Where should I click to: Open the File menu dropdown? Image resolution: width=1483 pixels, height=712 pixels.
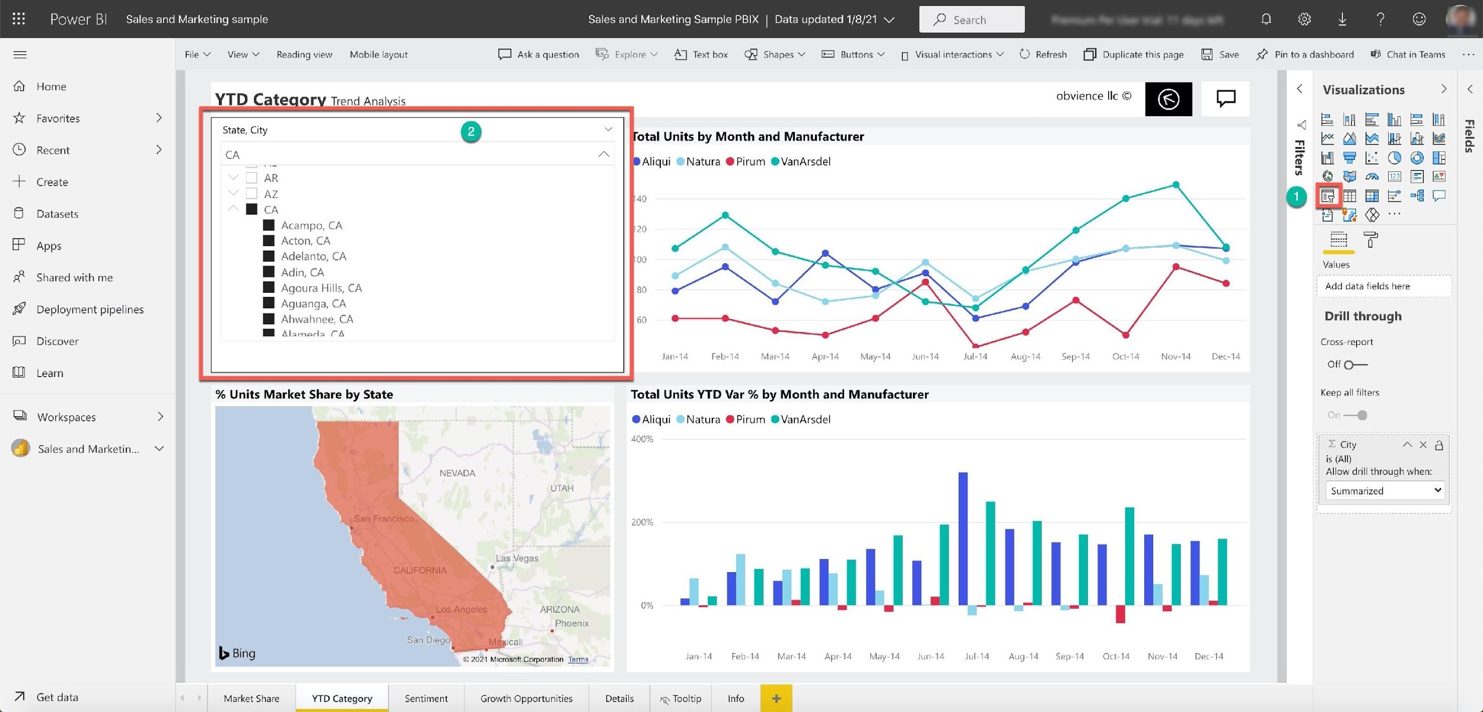click(x=198, y=55)
